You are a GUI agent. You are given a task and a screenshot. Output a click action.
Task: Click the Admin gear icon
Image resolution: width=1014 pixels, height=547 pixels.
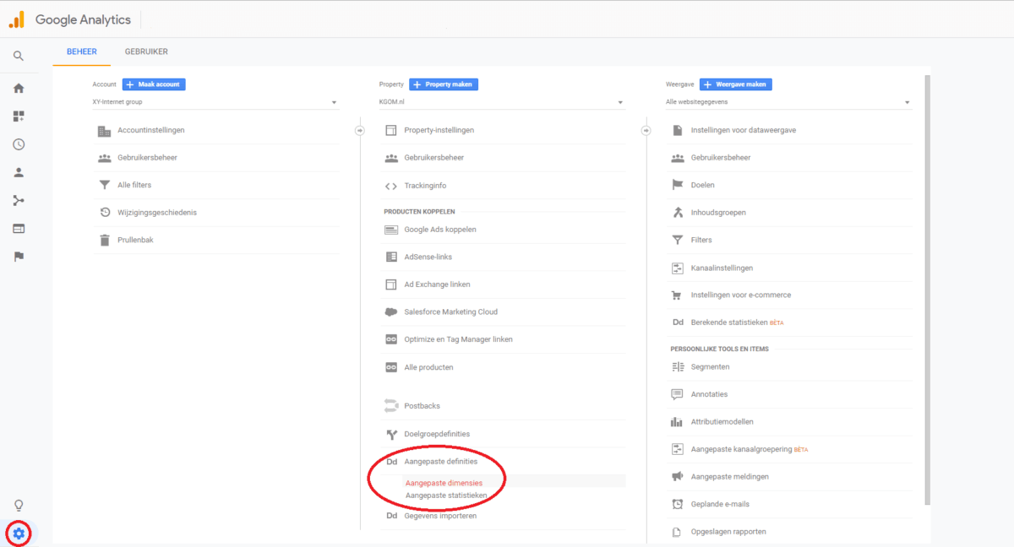coord(19,533)
